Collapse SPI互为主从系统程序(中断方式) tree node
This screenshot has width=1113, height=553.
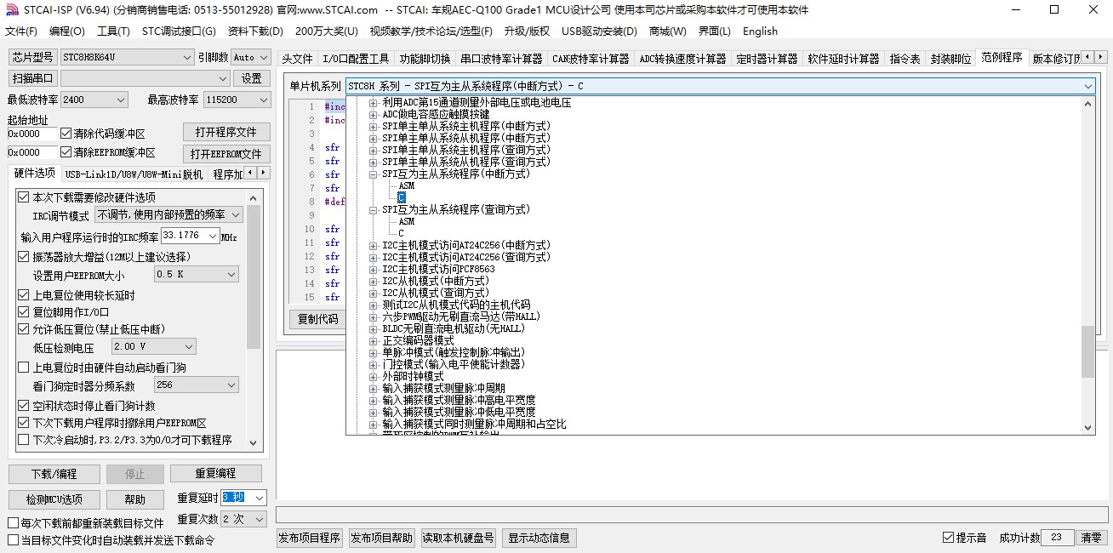click(x=374, y=174)
